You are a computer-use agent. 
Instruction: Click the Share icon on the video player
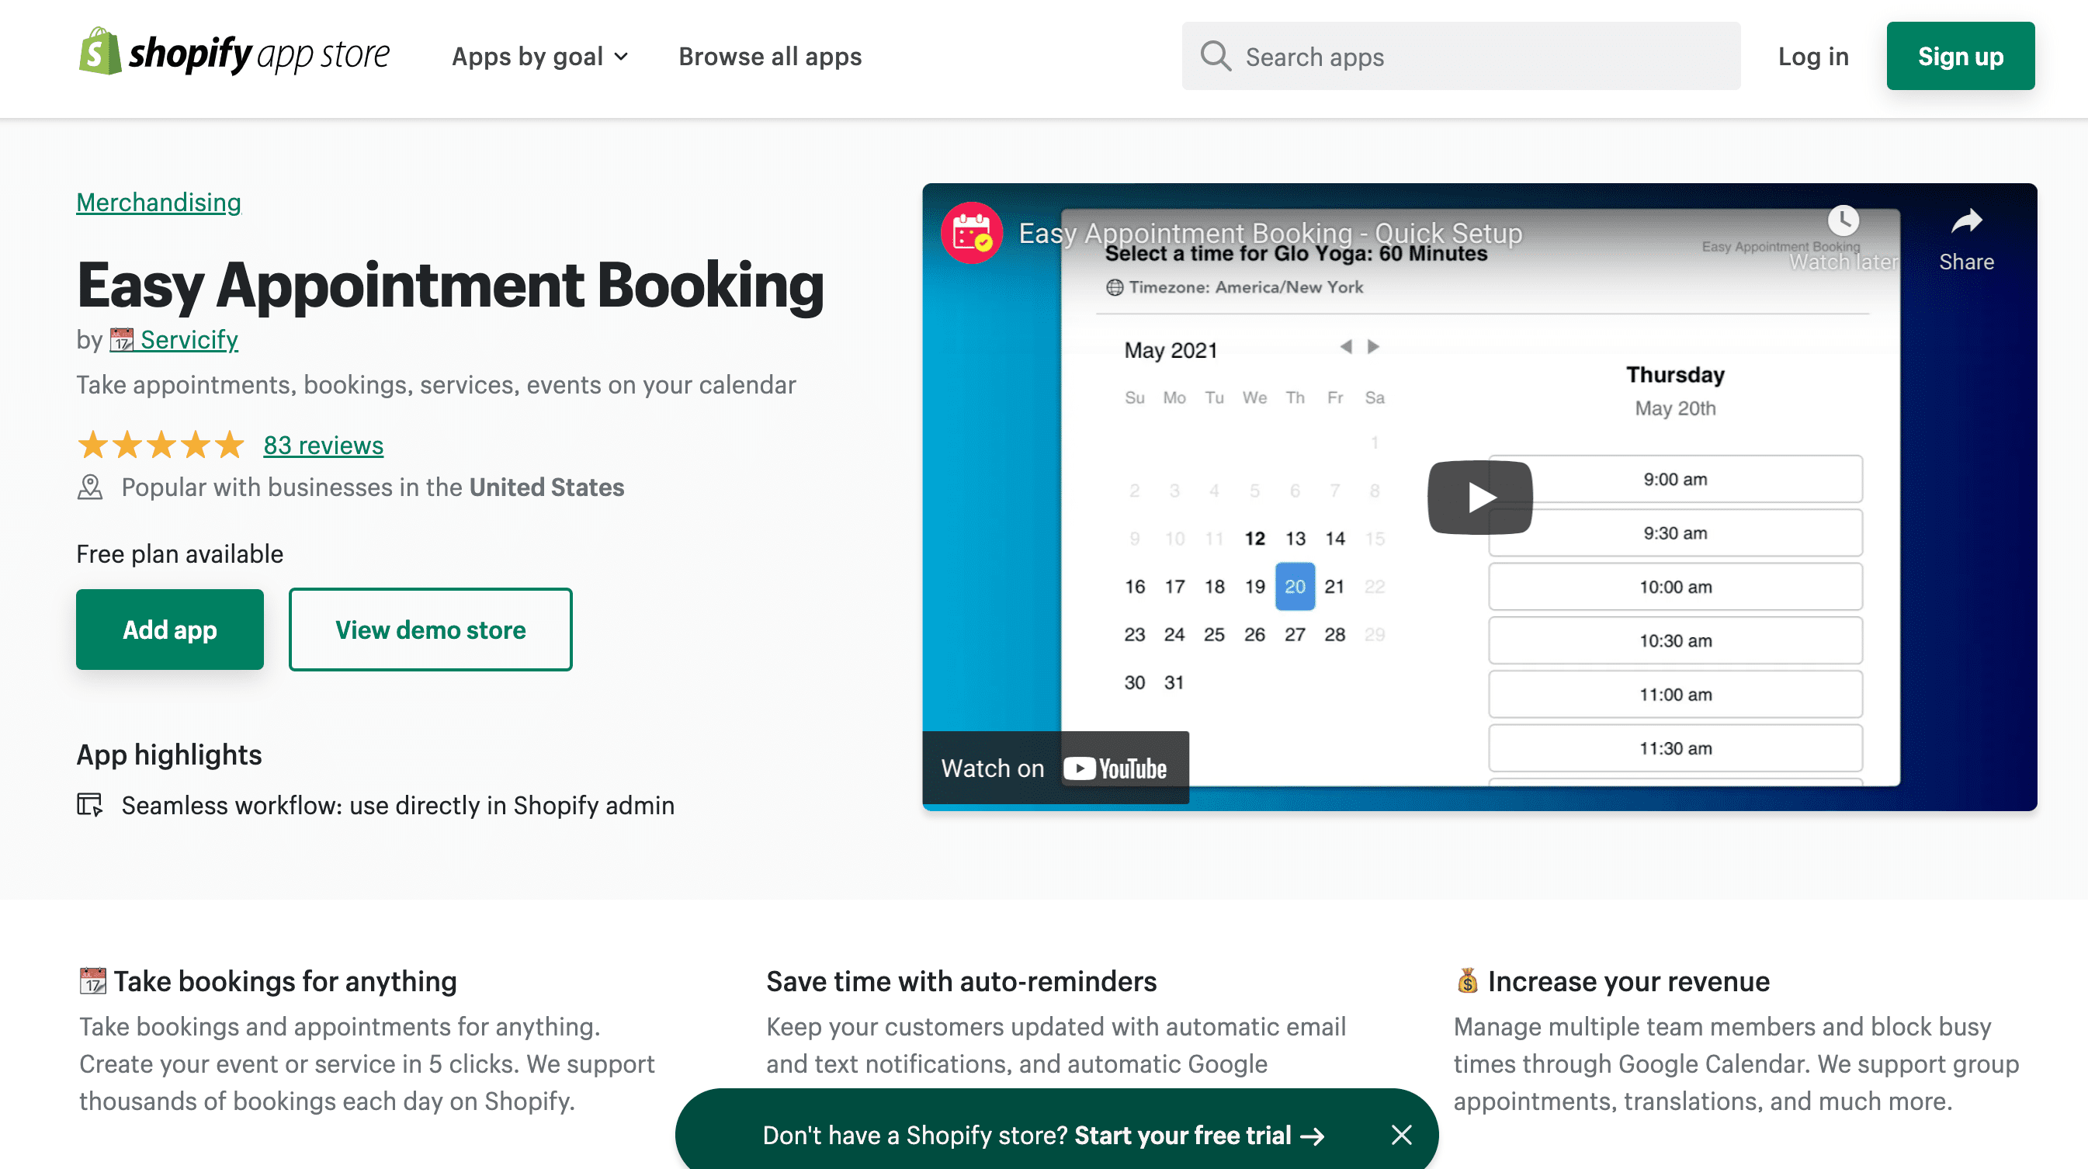[1965, 220]
